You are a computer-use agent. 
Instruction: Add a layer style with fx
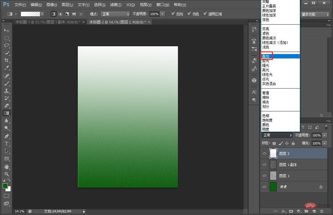point(283,211)
